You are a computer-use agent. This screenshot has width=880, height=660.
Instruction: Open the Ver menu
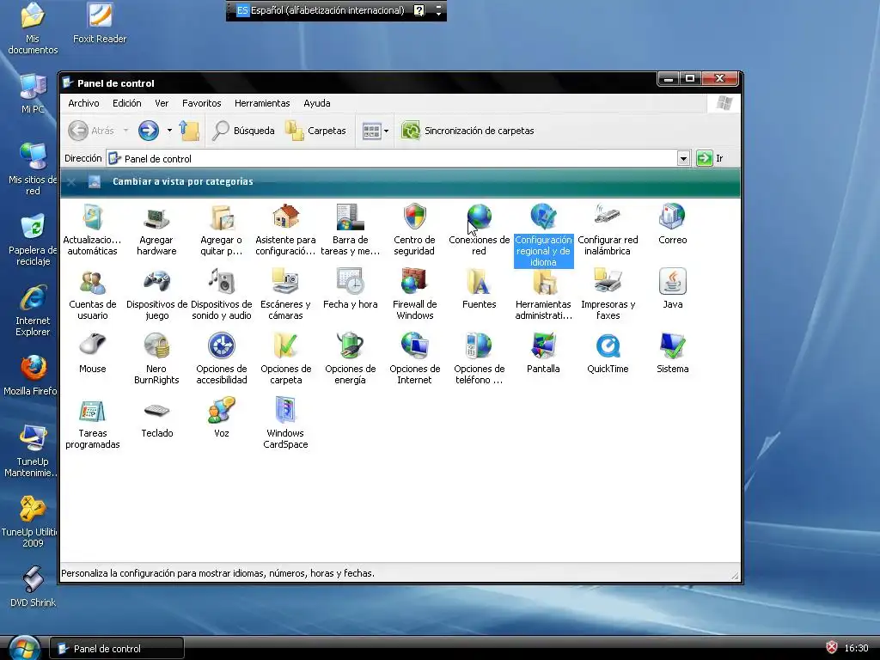(x=162, y=103)
